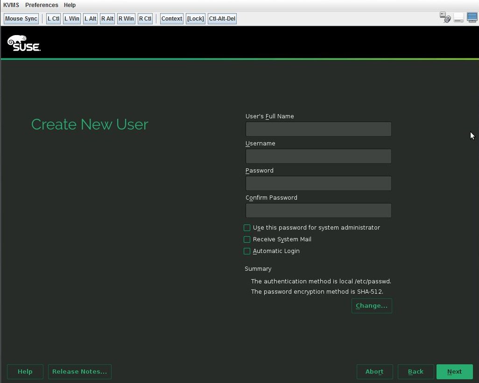The height and width of the screenshot is (383, 479).
Task: Enable password for system administrator
Action: [x=247, y=228]
